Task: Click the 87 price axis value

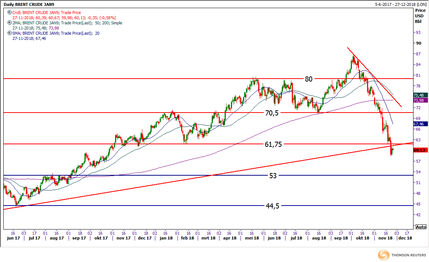Action: pyautogui.click(x=418, y=54)
